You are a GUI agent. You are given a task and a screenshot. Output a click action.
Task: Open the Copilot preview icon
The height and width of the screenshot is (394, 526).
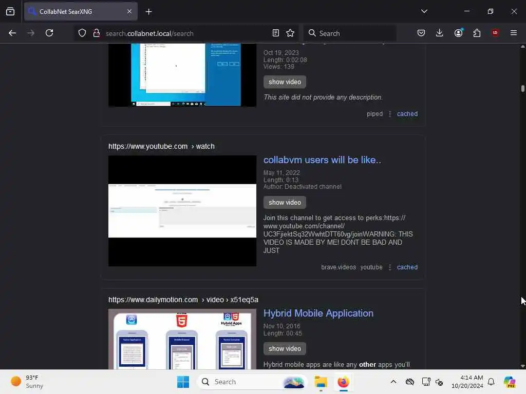click(510, 382)
